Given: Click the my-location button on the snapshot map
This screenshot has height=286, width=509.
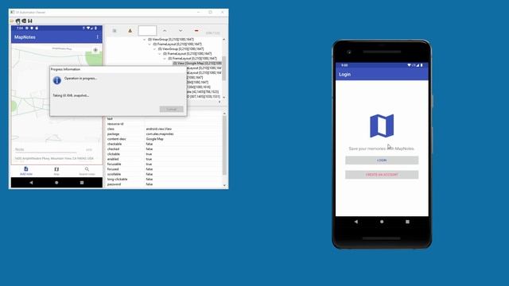Looking at the screenshot, I should tap(95, 50).
